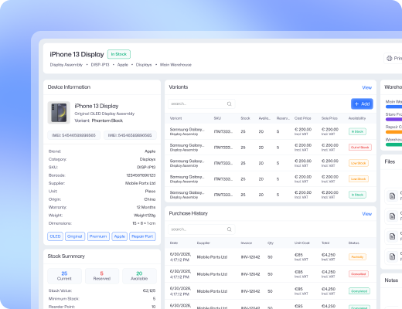Screen dimensions: 402x309
Task: Open the fourth file document icon in Files
Action: (392, 256)
